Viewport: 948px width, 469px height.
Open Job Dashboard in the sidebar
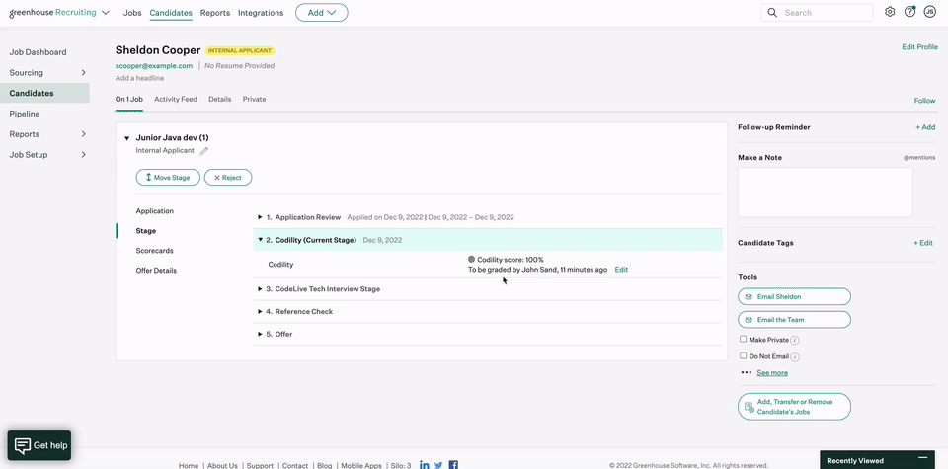point(39,52)
